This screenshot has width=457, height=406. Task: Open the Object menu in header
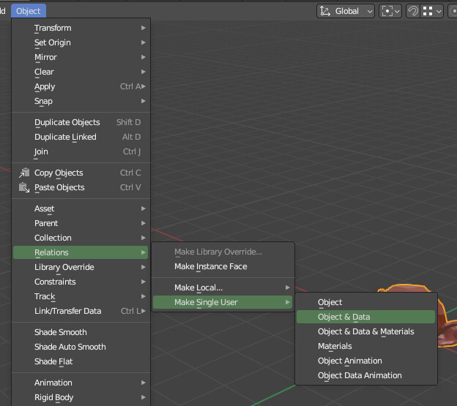29,11
